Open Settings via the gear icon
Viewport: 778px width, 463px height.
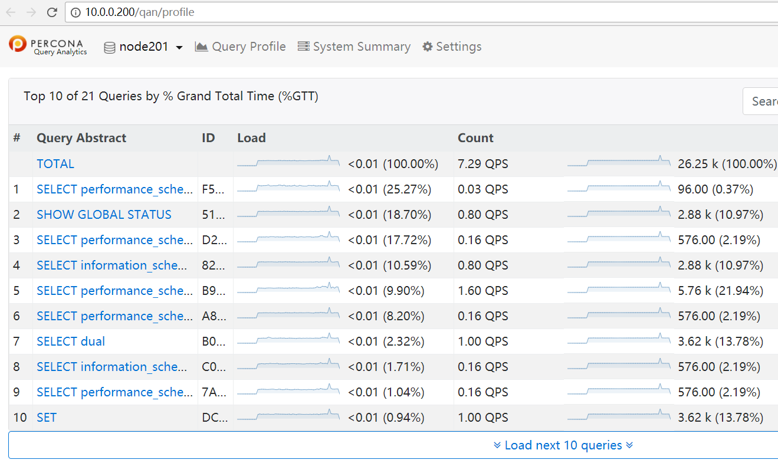427,46
